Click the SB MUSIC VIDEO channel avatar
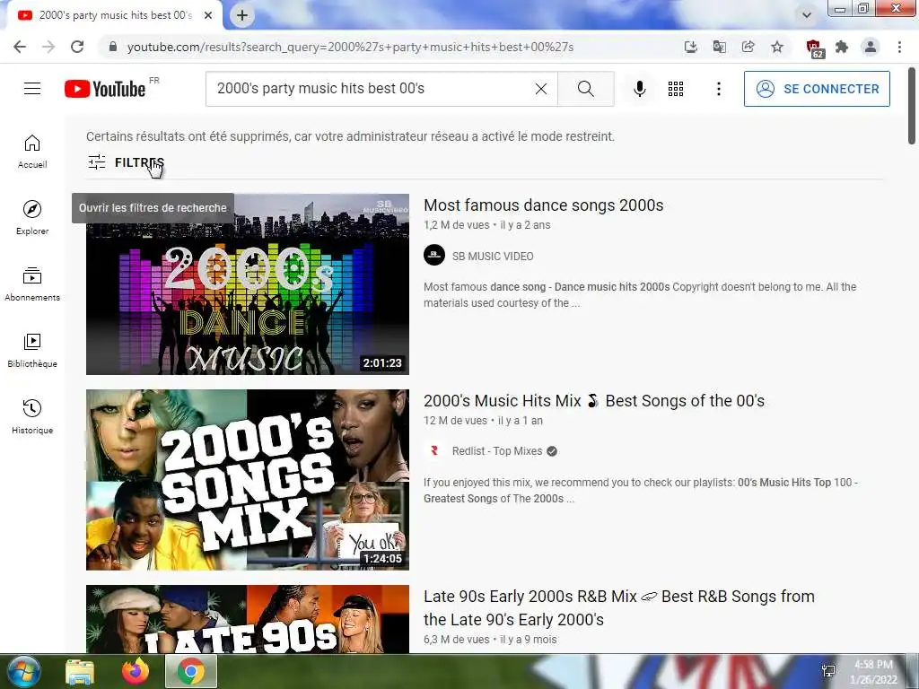The width and height of the screenshot is (919, 689). pyautogui.click(x=434, y=255)
